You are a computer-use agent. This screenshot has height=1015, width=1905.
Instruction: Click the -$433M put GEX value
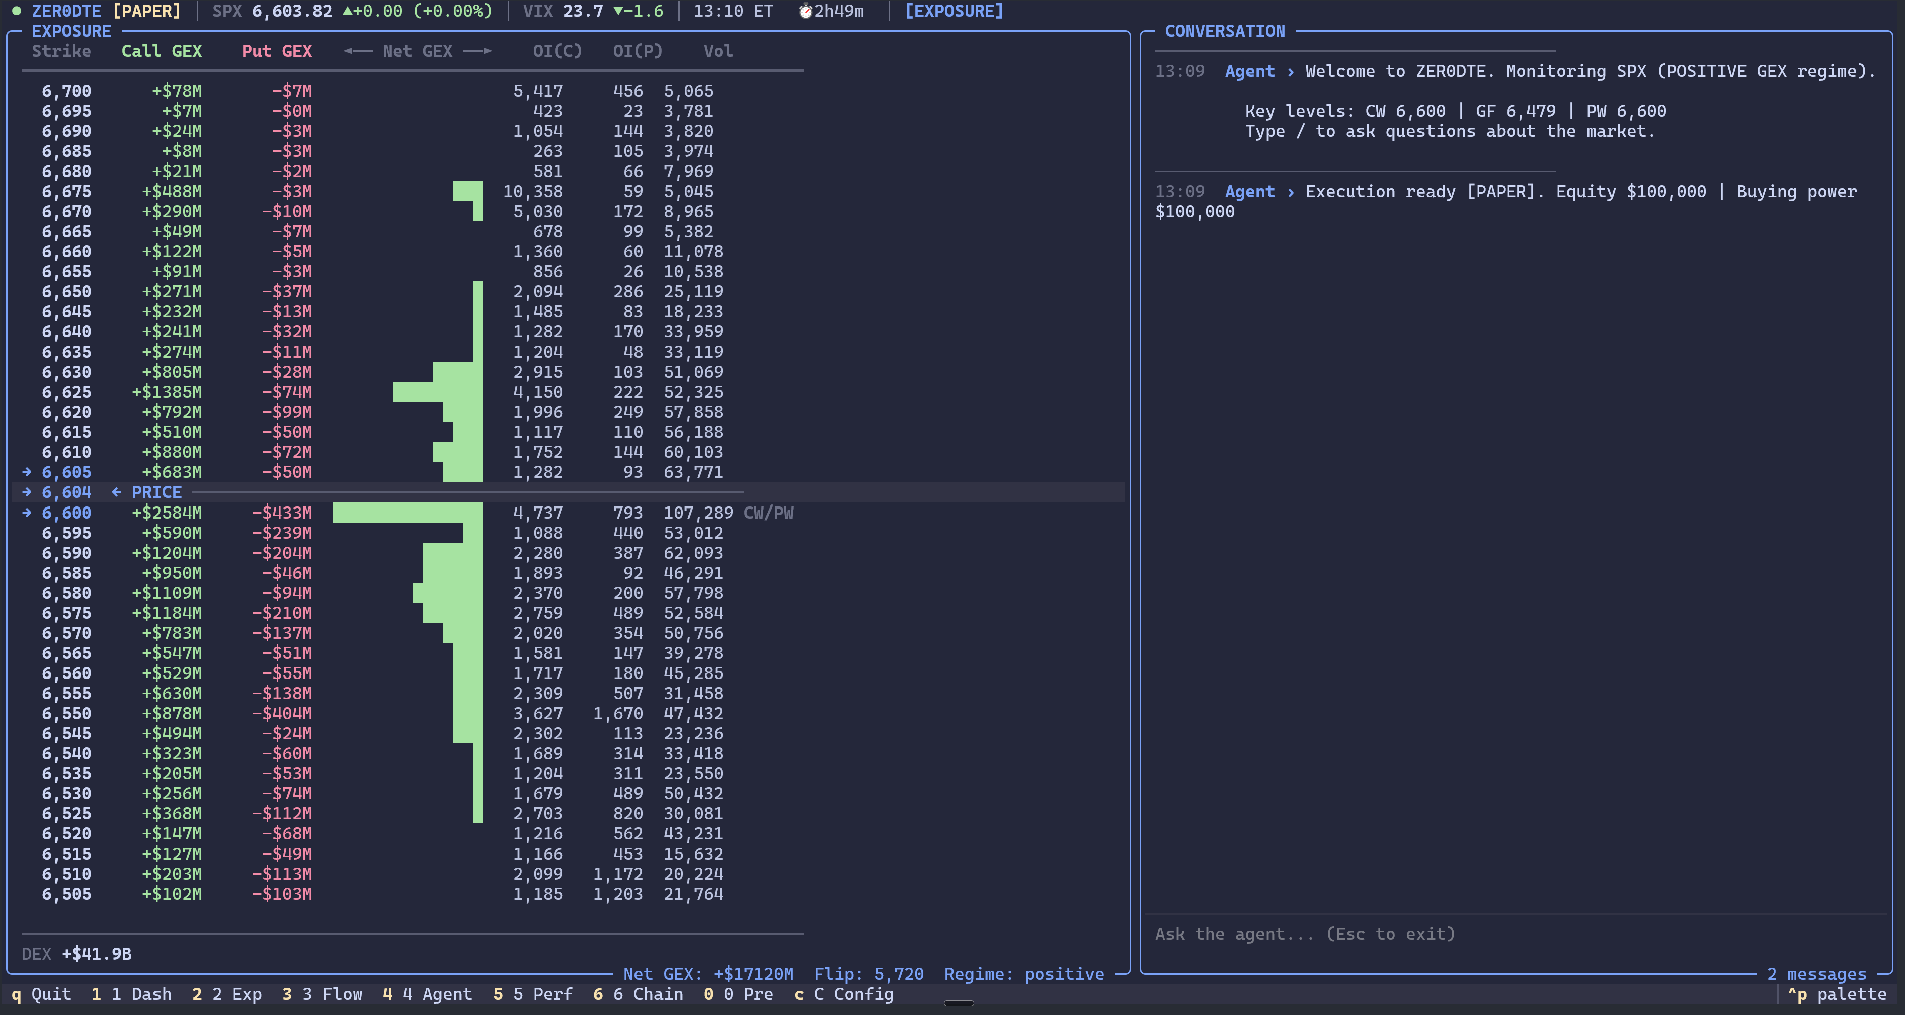point(282,513)
